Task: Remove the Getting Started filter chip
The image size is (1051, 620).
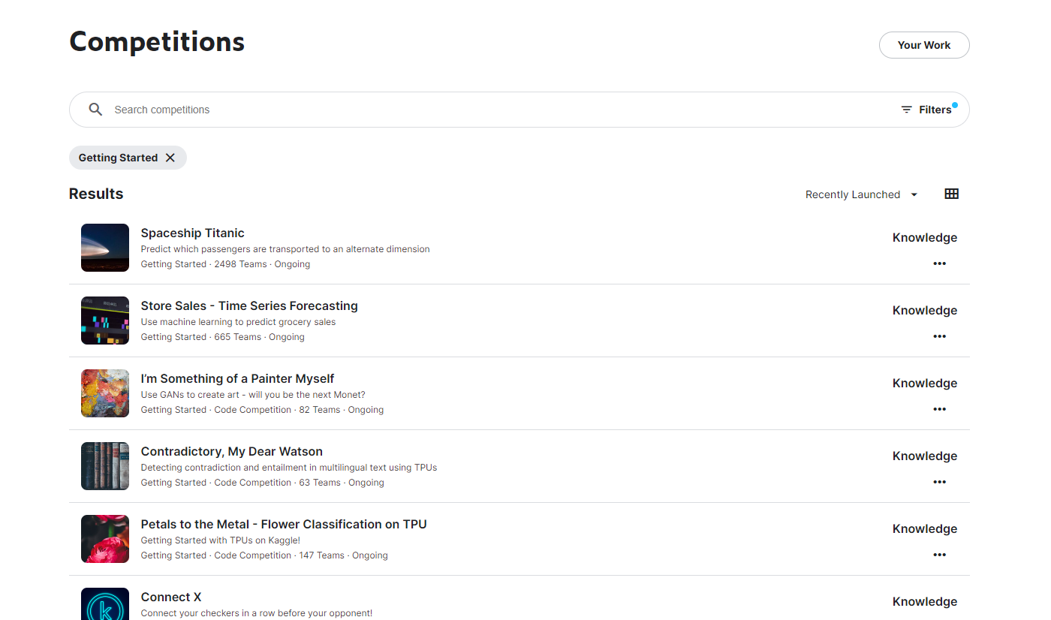Action: tap(170, 158)
